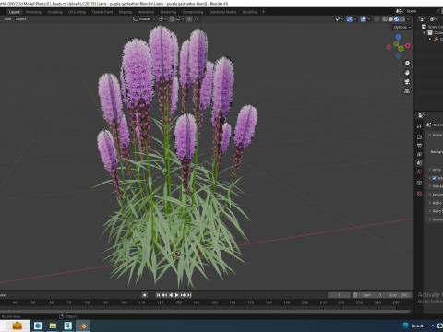Click the Start frame field in timeline
443x332 pixels.
click(372, 295)
